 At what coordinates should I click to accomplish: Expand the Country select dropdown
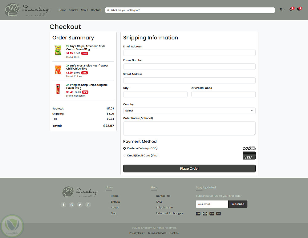(x=189, y=111)
